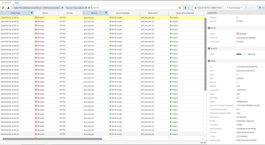Screen dimensions: 265x145
Task: Click the refresh logs icon
Action: [x=3, y=8]
